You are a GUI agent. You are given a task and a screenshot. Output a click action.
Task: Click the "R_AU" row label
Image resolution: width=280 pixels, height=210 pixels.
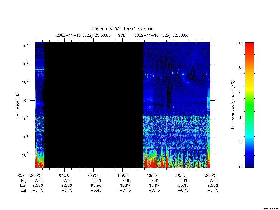coord(24,181)
